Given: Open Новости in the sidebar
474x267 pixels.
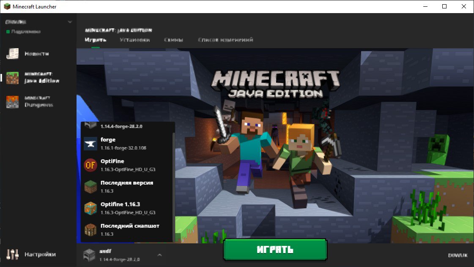Looking at the screenshot, I should (37, 54).
